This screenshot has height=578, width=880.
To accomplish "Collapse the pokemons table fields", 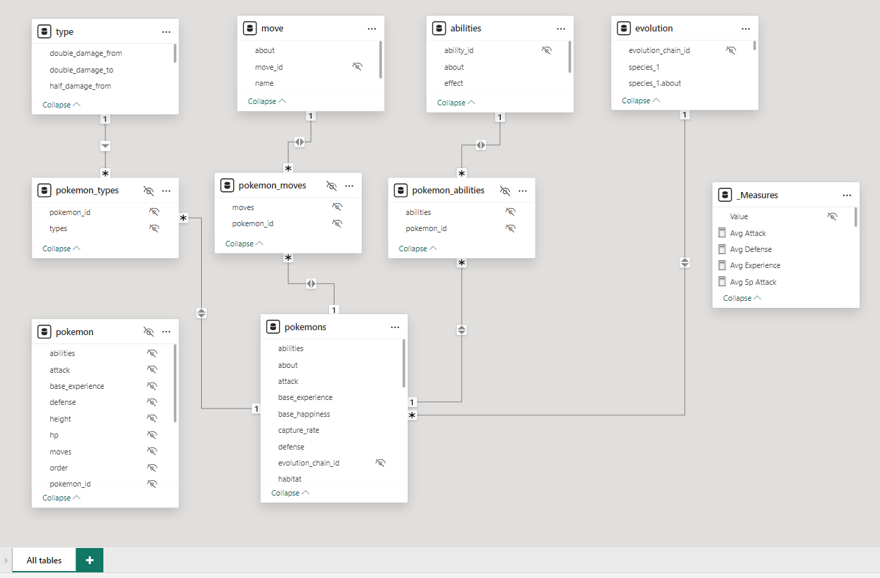I will (290, 493).
